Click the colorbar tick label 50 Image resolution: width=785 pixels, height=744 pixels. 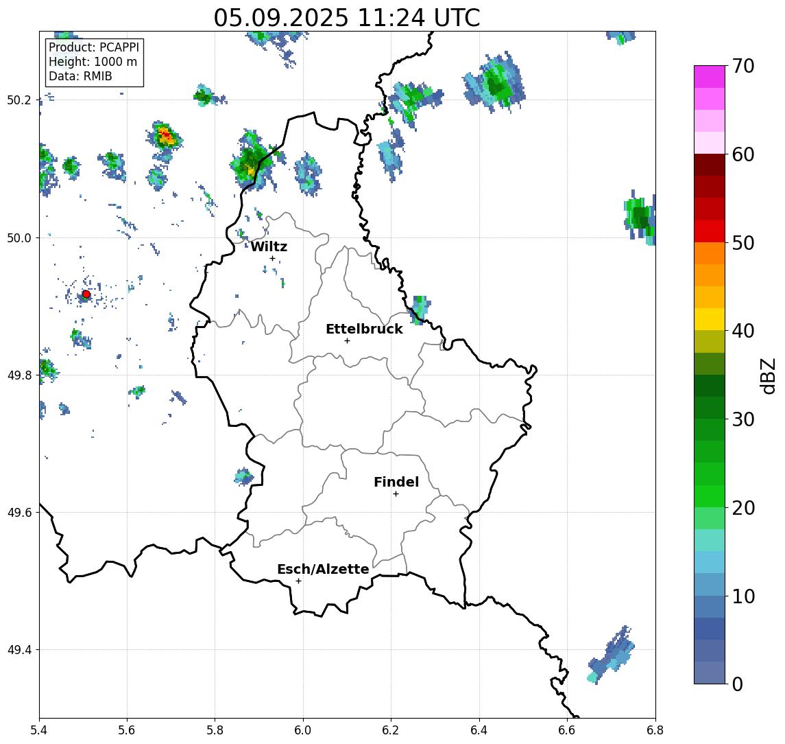(743, 243)
